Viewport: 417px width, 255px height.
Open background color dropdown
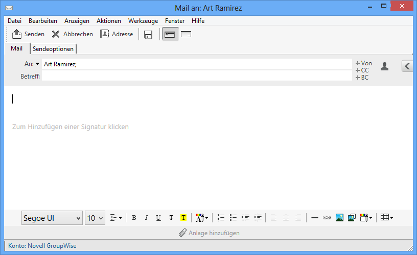tap(366, 218)
